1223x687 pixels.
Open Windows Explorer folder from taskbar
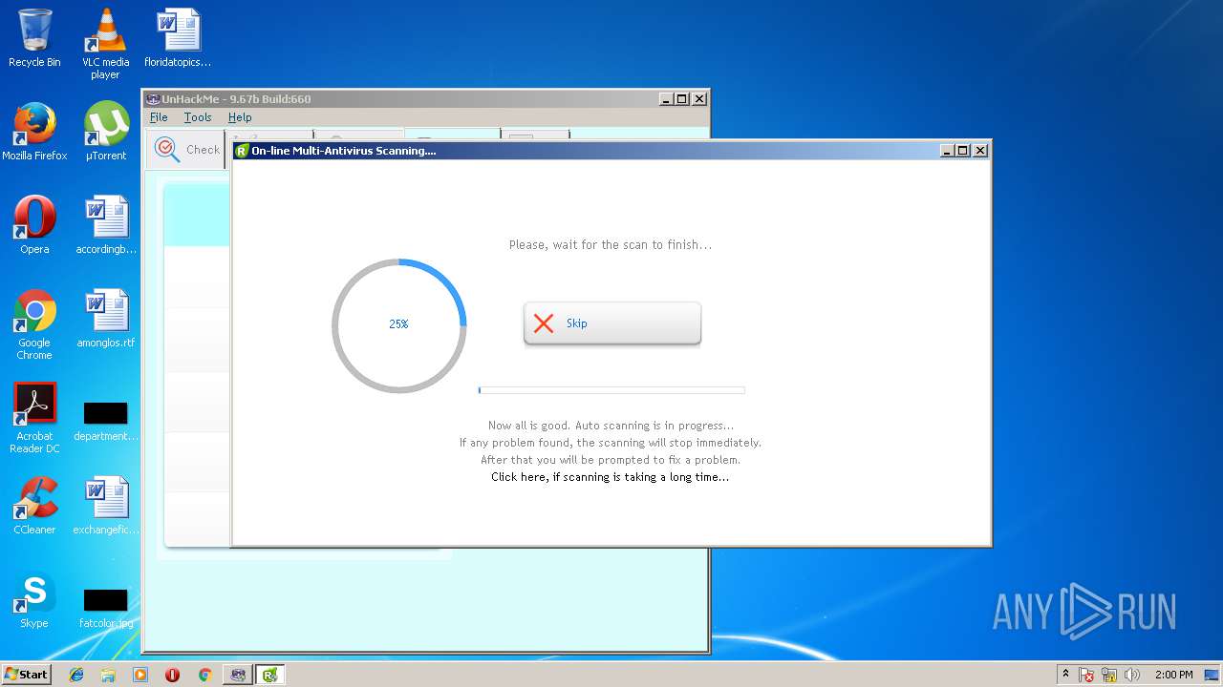[x=108, y=675]
